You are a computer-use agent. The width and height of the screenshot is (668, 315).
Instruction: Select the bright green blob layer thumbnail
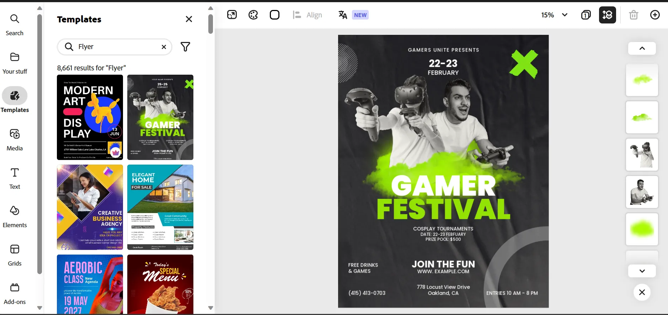642,229
